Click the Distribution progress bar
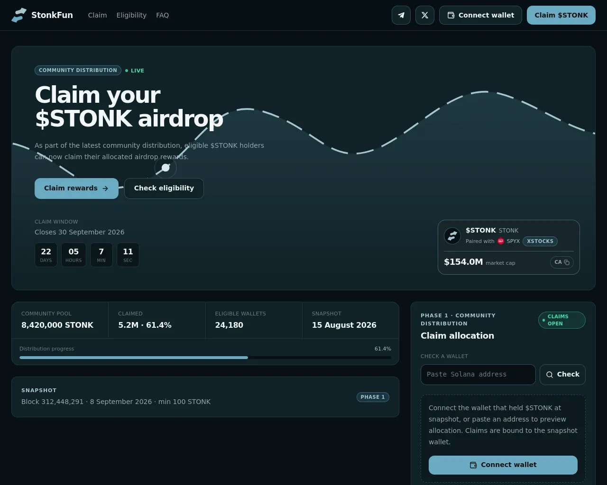607x485 pixels. (205, 358)
